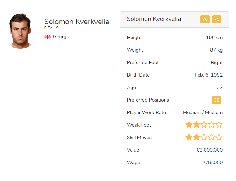Image resolution: width=236 pixels, height=181 pixels.
Task: Click the €8.000.000 value amount
Action: 210,150
